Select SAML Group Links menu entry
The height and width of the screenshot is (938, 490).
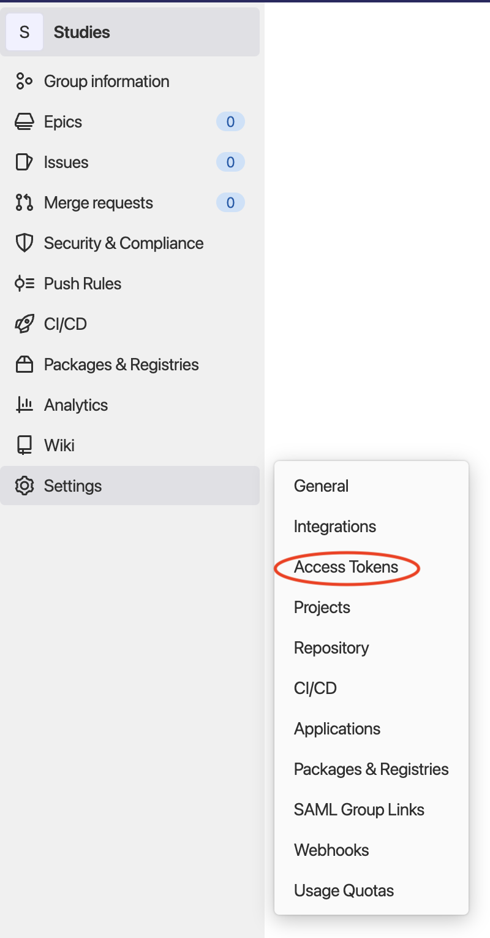[x=359, y=810]
